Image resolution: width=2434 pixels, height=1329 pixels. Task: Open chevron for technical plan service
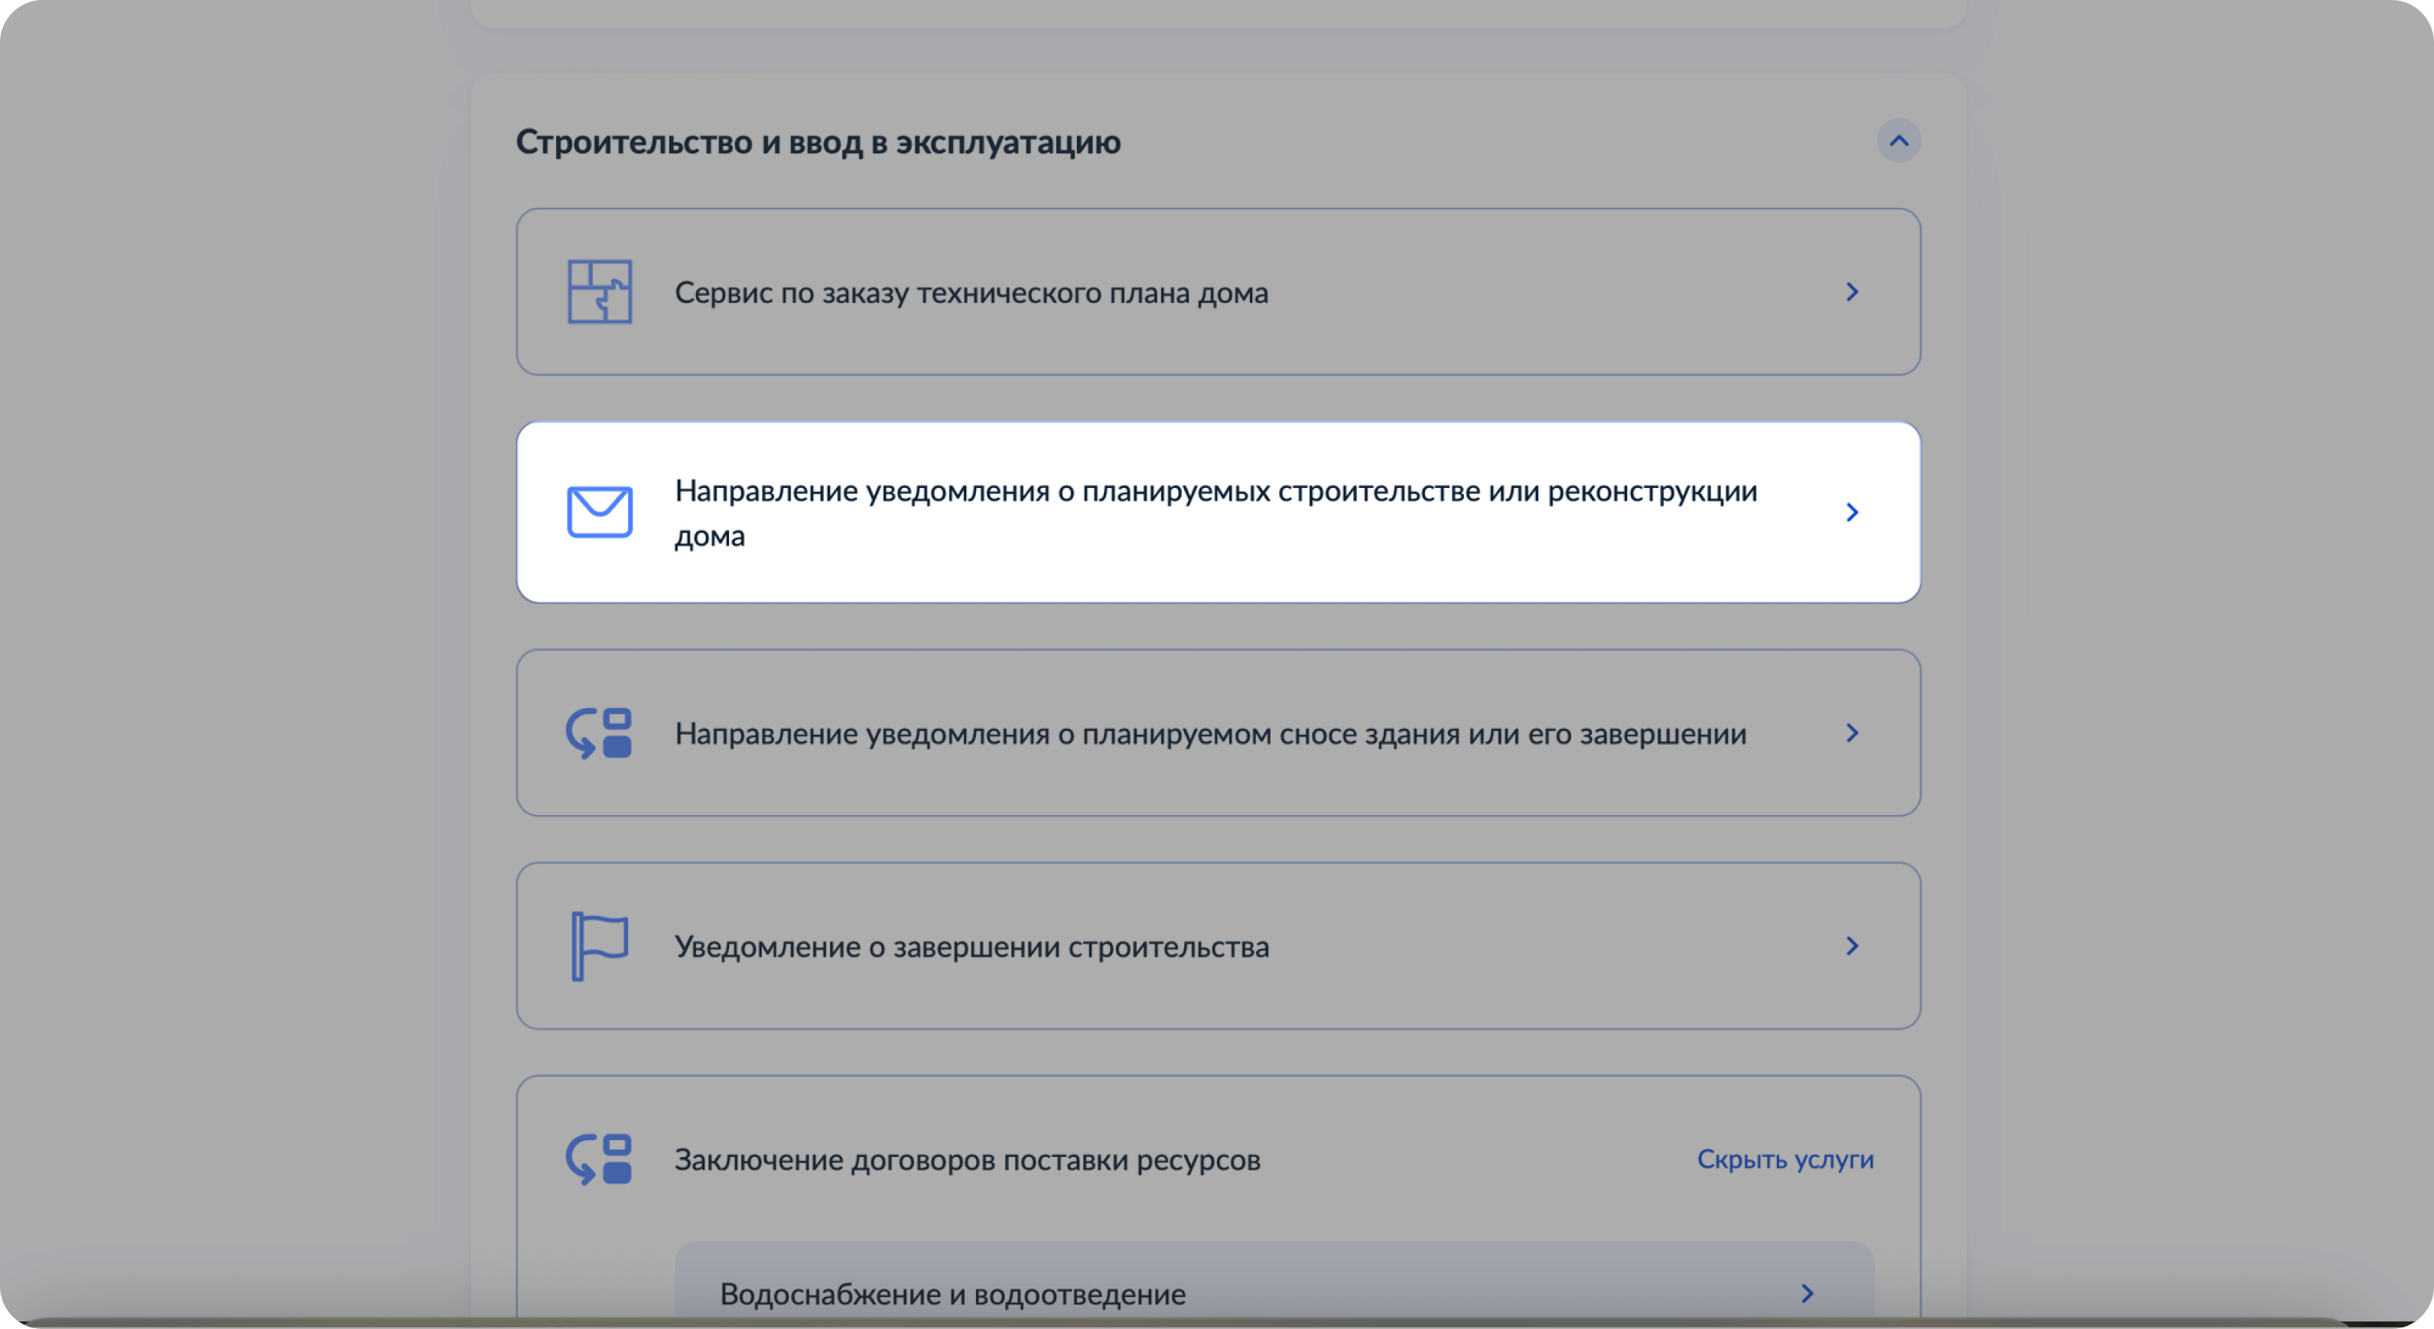(1852, 292)
